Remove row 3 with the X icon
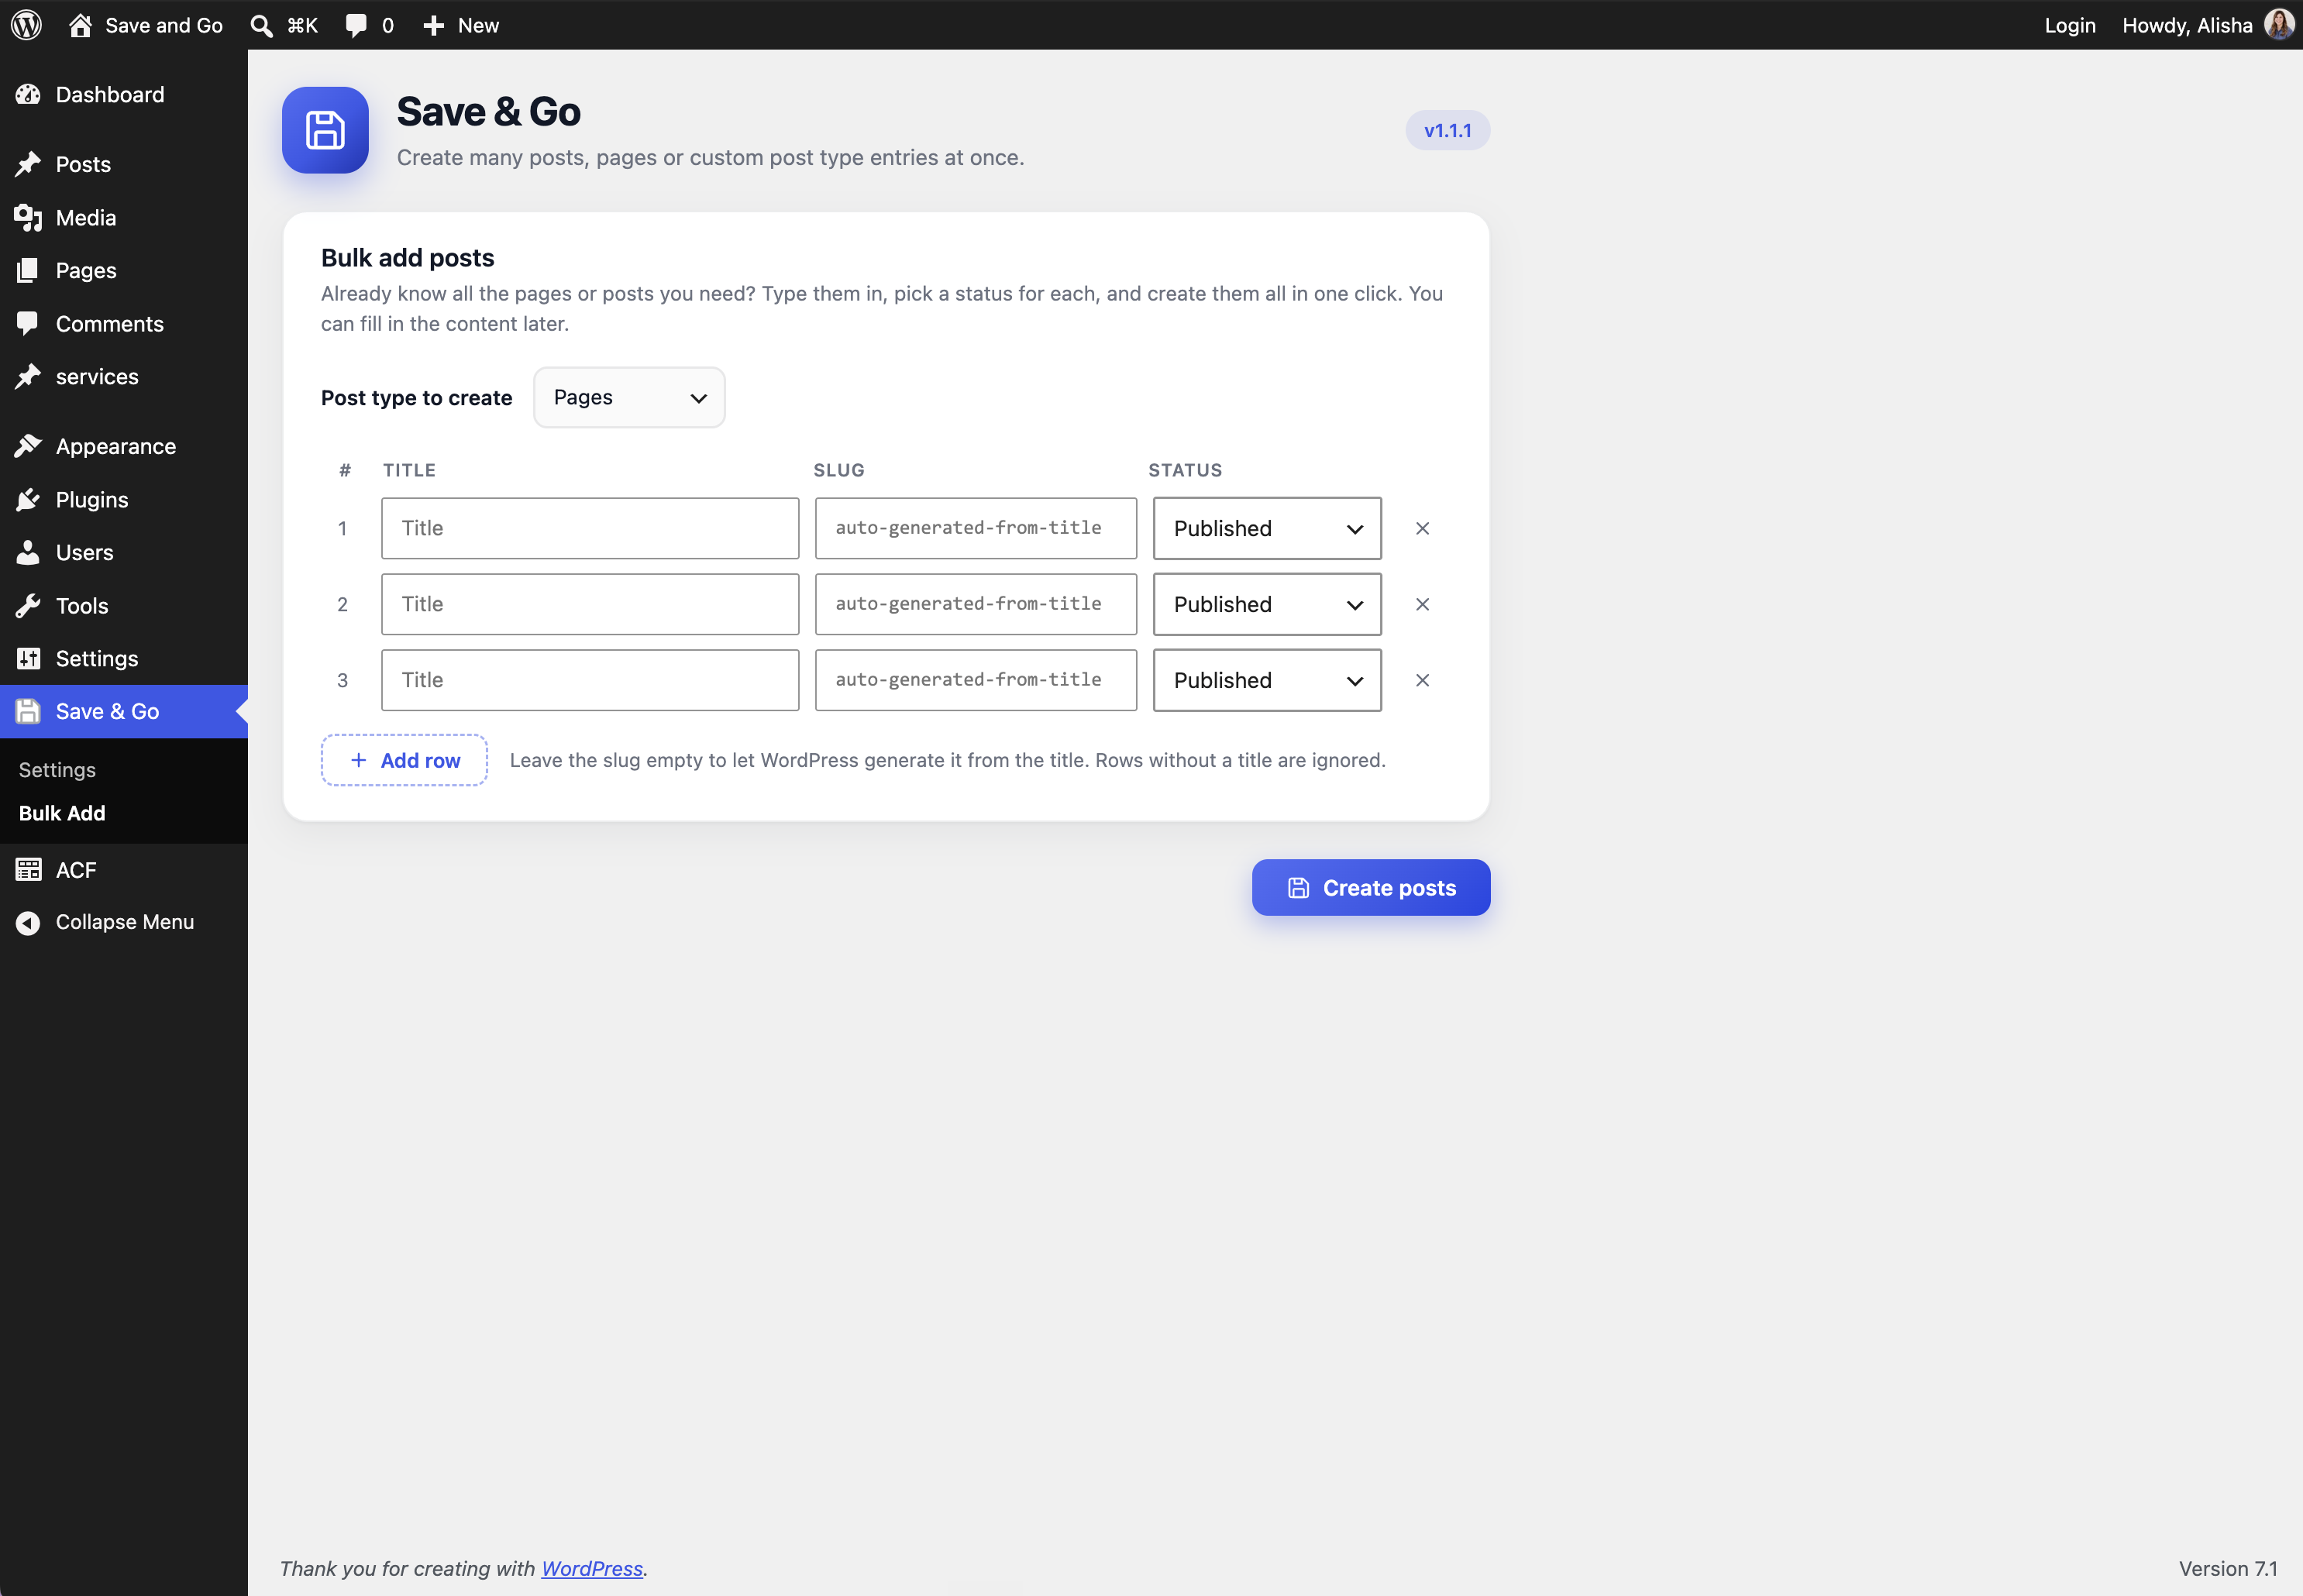Screen dimensions: 2303x1596 (1422, 680)
